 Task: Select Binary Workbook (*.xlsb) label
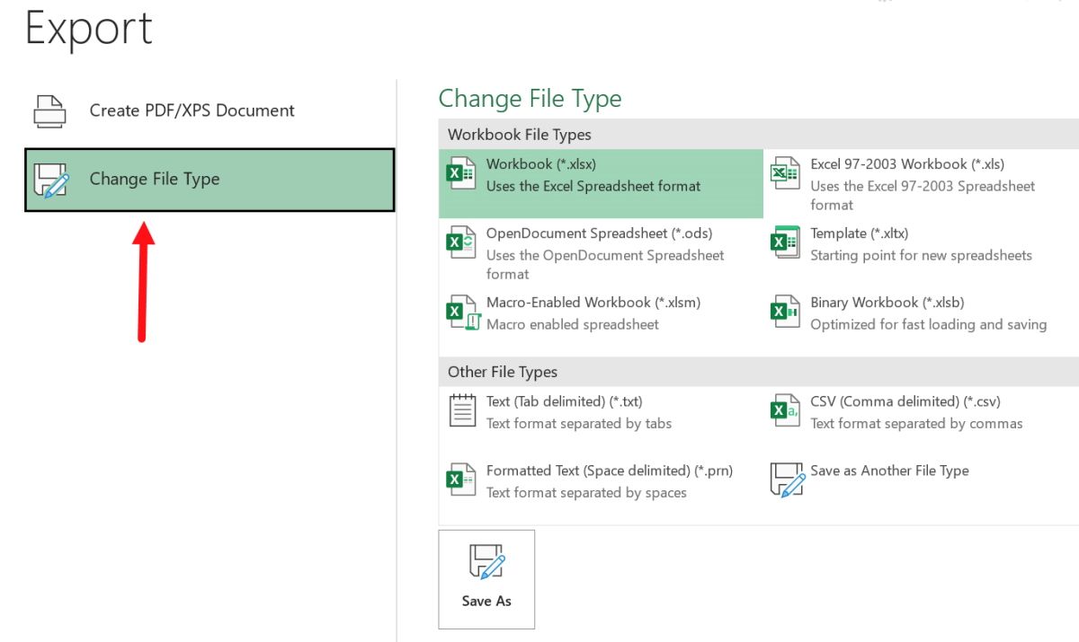click(887, 303)
